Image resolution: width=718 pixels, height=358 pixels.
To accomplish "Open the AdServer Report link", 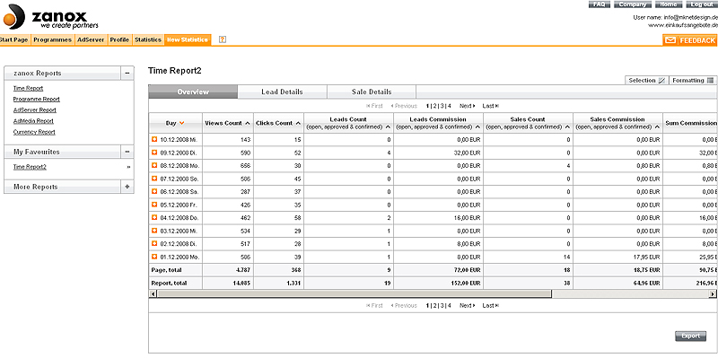I will click(35, 110).
